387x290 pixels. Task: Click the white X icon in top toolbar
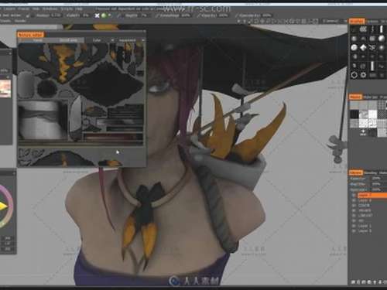pyautogui.click(x=97, y=15)
